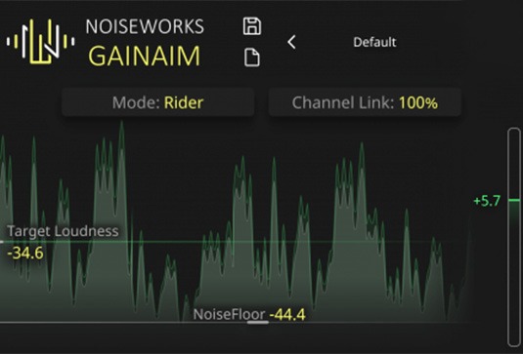Click the Target Loudness label

pos(63,231)
